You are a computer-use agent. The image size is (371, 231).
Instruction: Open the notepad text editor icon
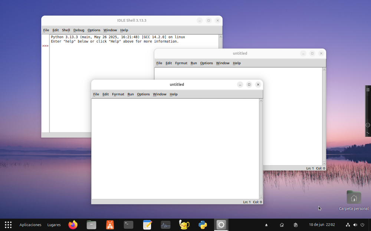pyautogui.click(x=147, y=225)
